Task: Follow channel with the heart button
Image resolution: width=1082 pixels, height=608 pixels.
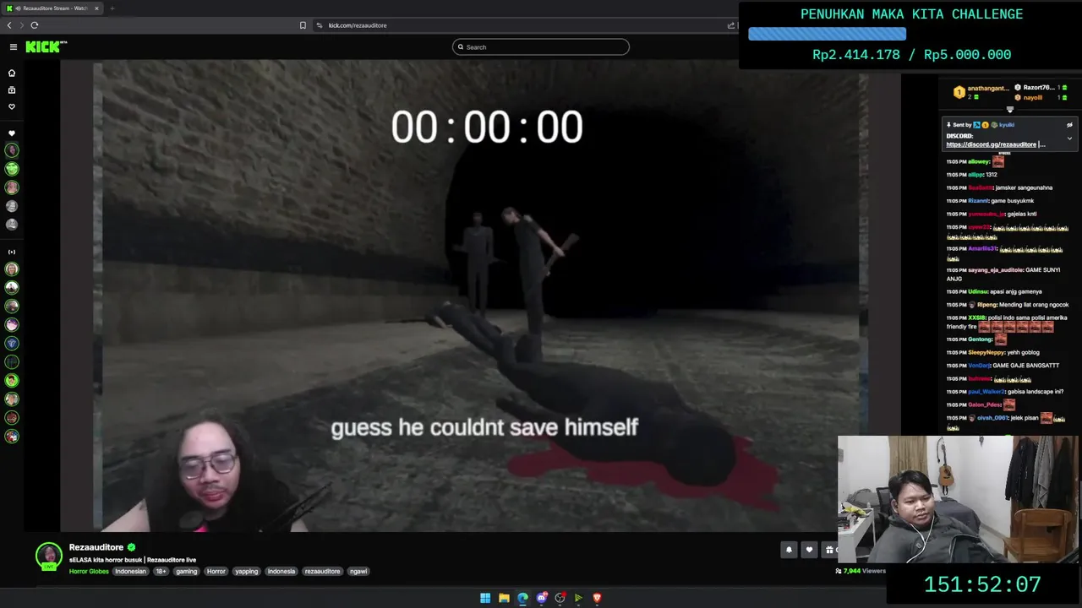Action: [x=809, y=550]
